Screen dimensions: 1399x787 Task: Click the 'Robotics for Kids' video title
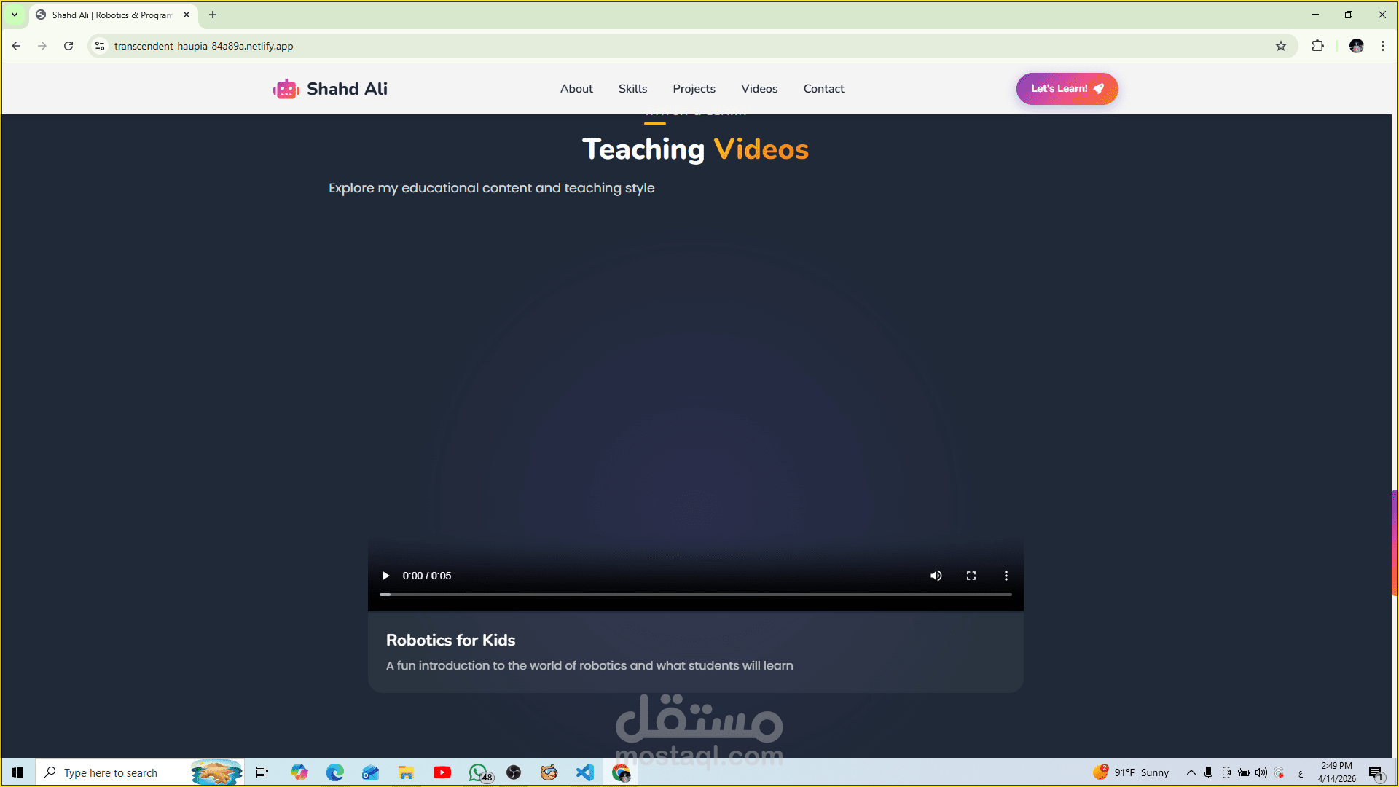click(450, 640)
